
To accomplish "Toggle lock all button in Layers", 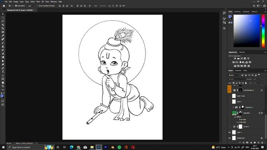I will (246, 83).
